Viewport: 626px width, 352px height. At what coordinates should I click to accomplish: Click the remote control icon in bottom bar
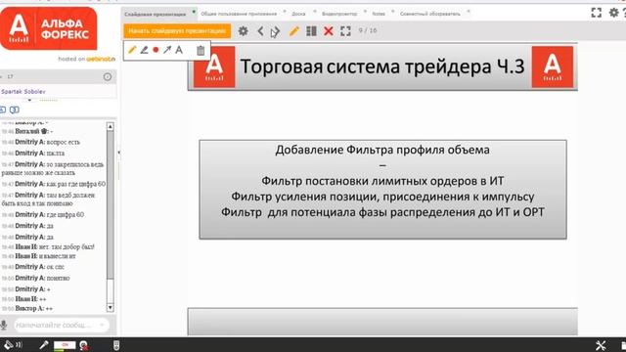coord(116,345)
